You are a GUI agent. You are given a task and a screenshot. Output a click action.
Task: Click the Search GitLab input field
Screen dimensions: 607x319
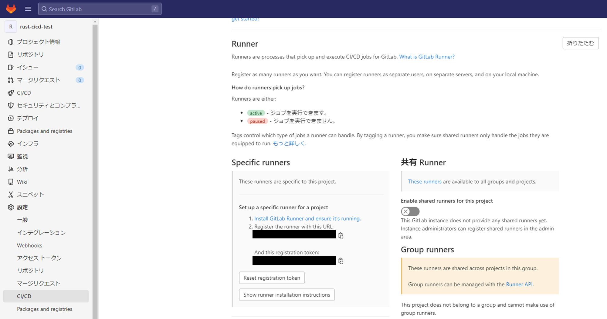[100, 9]
